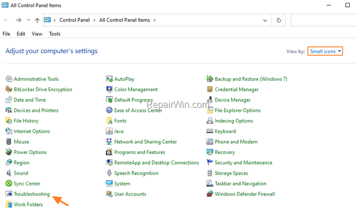Click the Date and Time clock icon

[9, 100]
